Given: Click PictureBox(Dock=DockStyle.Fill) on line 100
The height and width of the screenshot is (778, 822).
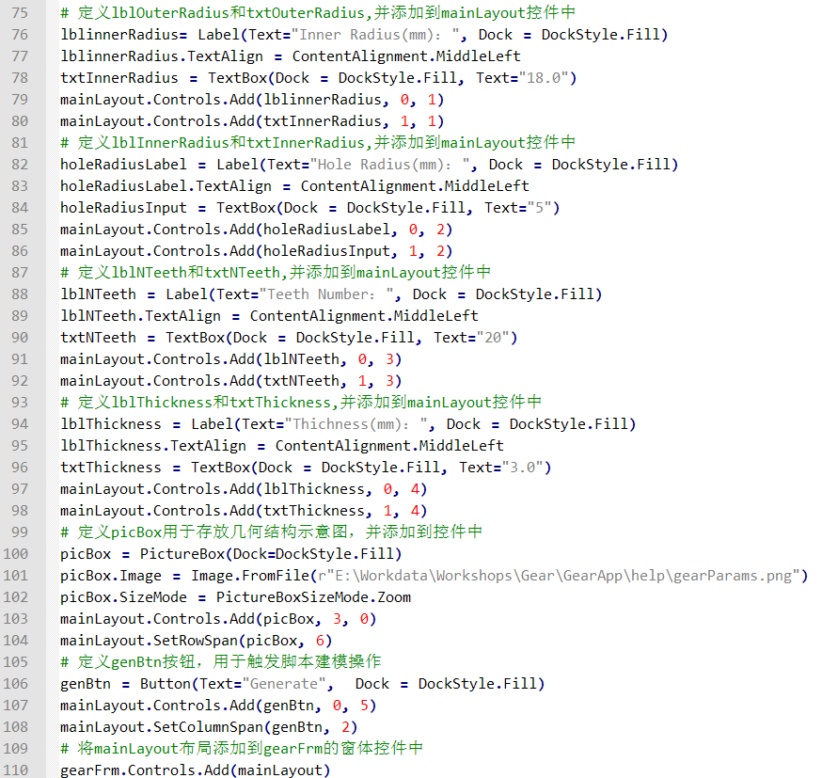Looking at the screenshot, I should (271, 554).
